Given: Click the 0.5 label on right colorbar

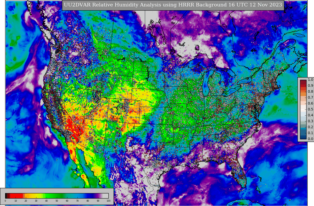Looking at the screenshot, I should pos(310,109).
